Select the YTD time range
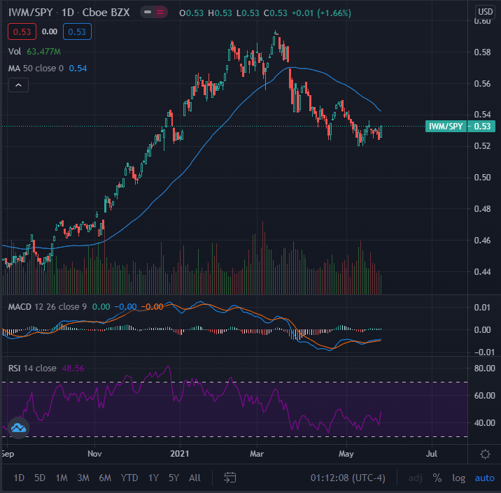Screen dimensions: 501x493 click(x=129, y=478)
